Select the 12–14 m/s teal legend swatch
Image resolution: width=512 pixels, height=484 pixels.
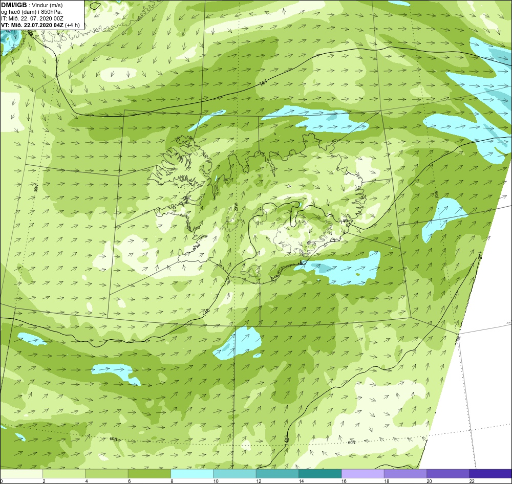pyautogui.click(x=277, y=473)
